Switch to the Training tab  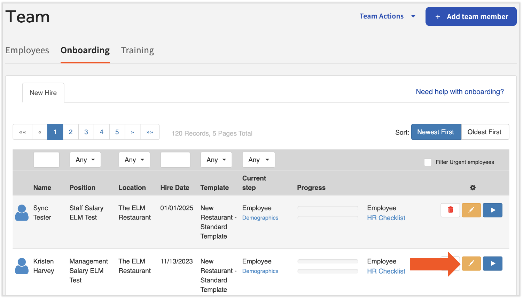tap(137, 50)
